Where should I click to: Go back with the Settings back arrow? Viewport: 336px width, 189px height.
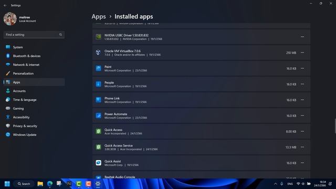(x=5, y=5)
